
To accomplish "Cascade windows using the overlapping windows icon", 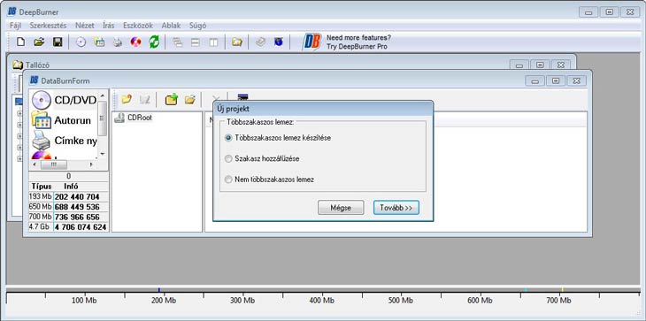I will [178, 42].
